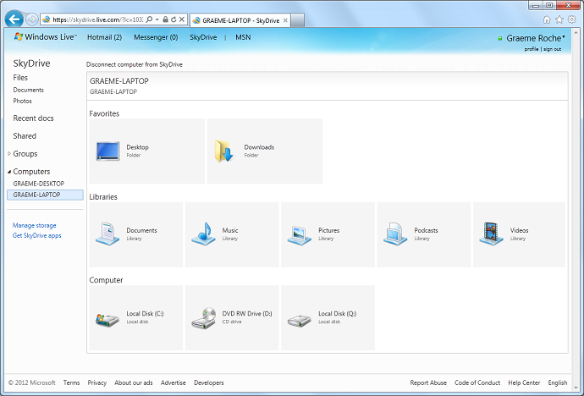Open the Podcasts library icon
The width and height of the screenshot is (584, 396).
click(x=396, y=234)
